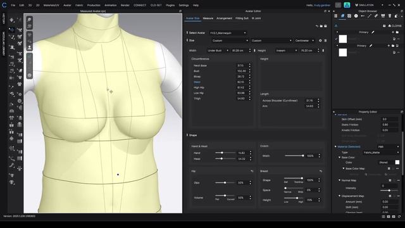This screenshot has width=405, height=228.
Task: Adjust the Hips slider
Action: click(225, 183)
